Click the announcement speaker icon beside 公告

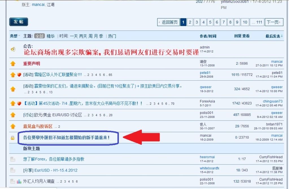point(13,49)
